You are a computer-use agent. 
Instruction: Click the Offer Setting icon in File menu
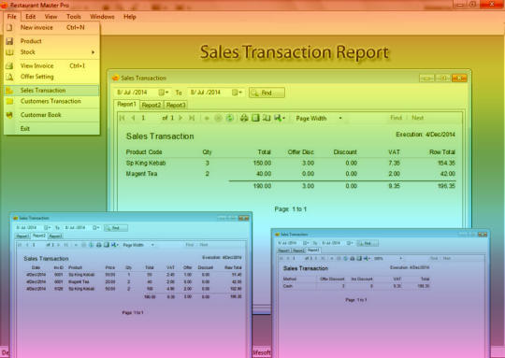pyautogui.click(x=9, y=77)
